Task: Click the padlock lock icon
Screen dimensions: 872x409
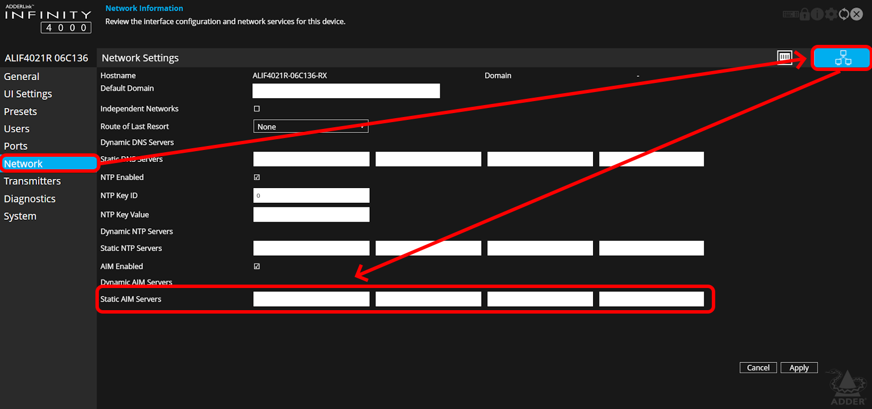Action: (x=804, y=14)
